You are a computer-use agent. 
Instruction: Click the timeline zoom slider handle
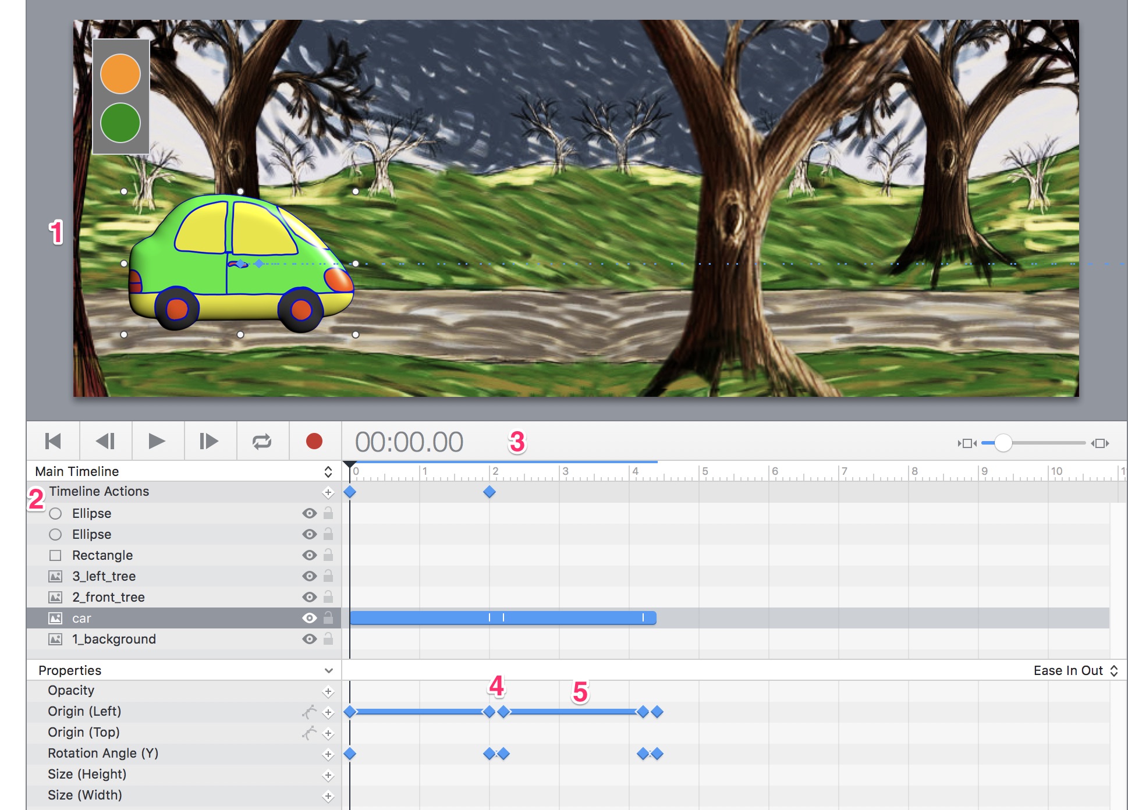(x=1003, y=443)
